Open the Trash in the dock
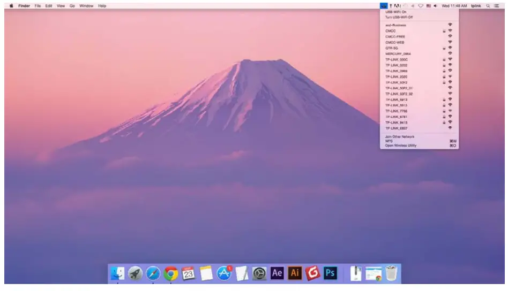This screenshot has height=291, width=508. click(392, 273)
